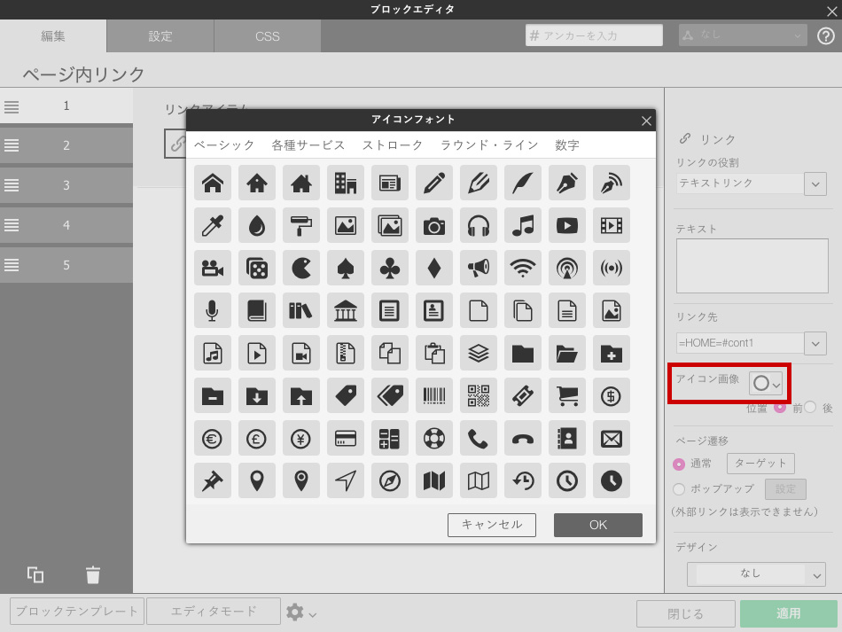This screenshot has height=632, width=842.
Task: Click the エディタモード button
Action: (214, 611)
